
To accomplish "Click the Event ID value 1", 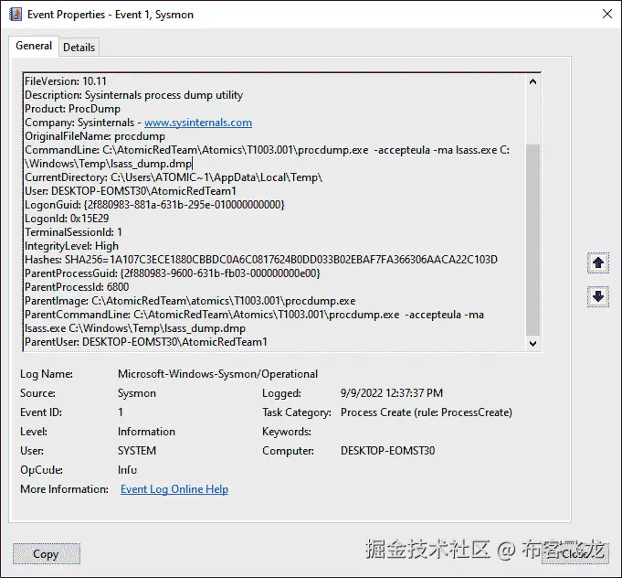I will [x=121, y=412].
